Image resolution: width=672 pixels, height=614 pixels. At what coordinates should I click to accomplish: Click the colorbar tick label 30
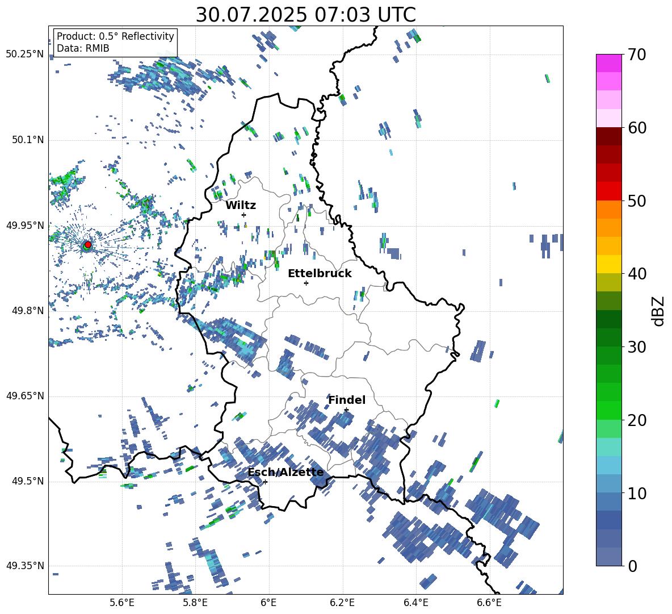point(637,347)
